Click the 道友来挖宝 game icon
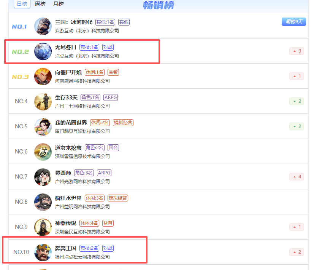The height and width of the screenshot is (270, 314). 43,152
